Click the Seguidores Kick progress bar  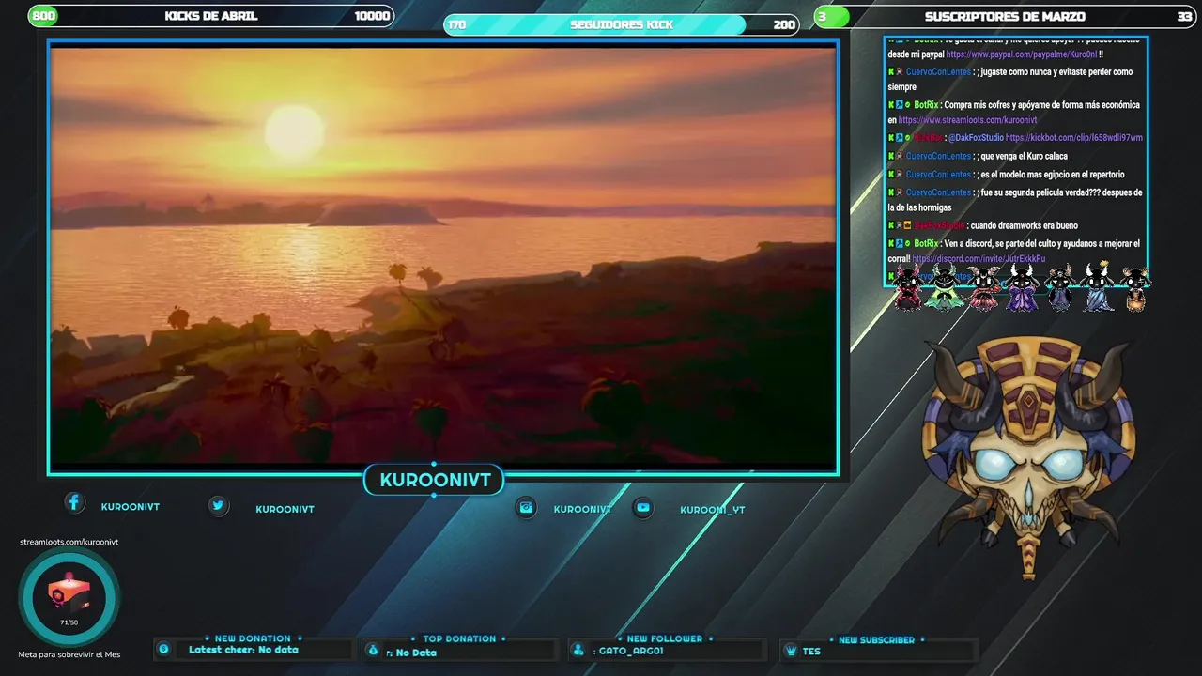[x=622, y=24]
